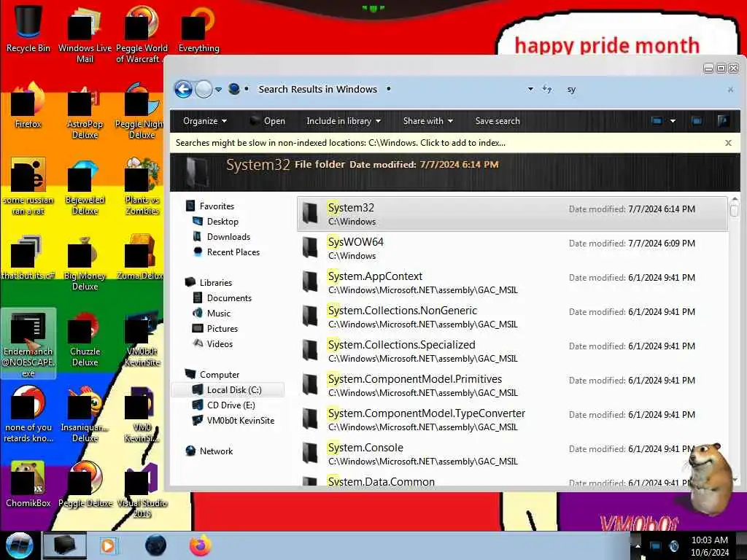This screenshot has height=560, width=747.
Task: Select the System.ComponentModel.Primitives result
Action: pyautogui.click(x=512, y=386)
